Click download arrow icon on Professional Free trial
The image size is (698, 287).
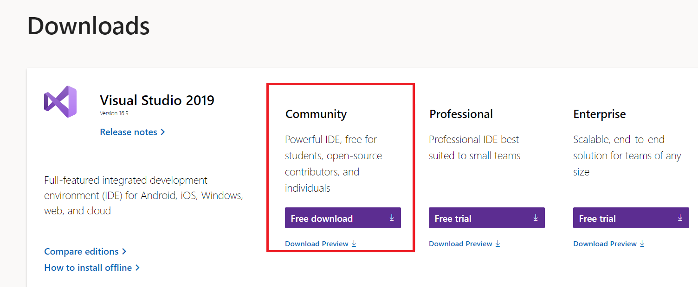point(536,218)
